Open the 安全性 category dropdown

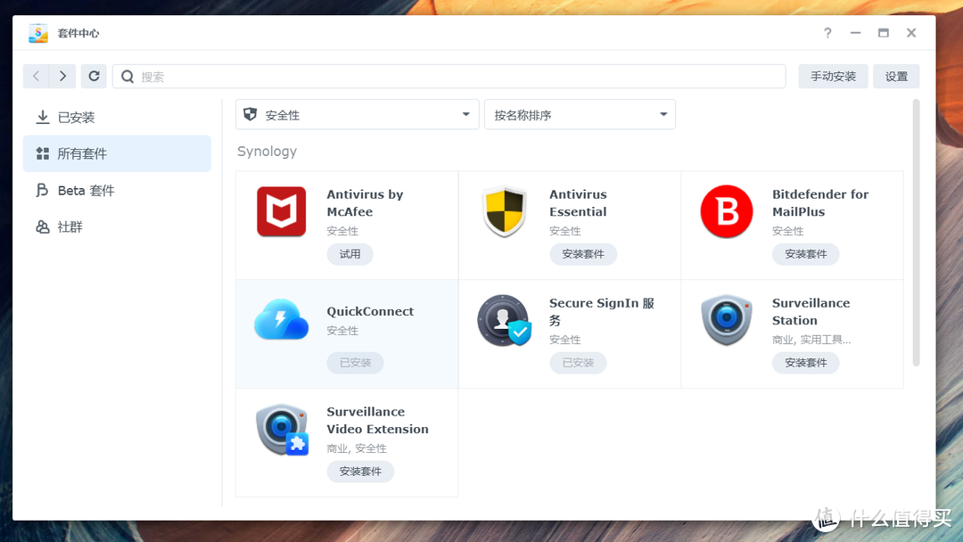coord(357,115)
